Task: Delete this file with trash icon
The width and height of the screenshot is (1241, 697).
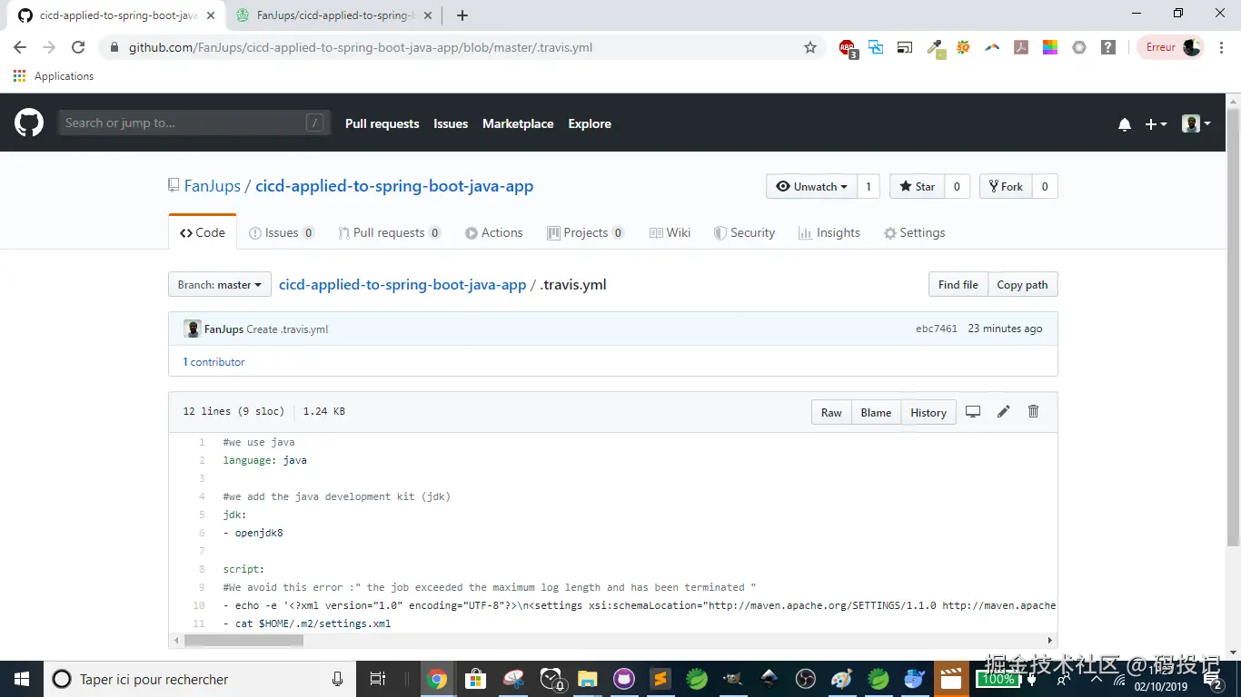Action: [1033, 412]
